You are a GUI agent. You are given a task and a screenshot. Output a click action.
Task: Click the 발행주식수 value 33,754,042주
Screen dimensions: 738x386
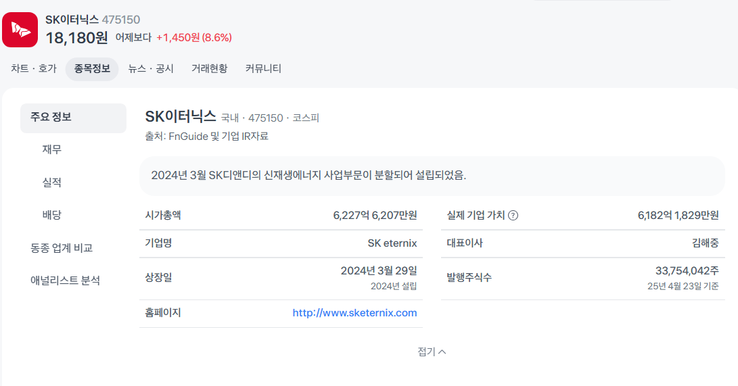pos(687,271)
